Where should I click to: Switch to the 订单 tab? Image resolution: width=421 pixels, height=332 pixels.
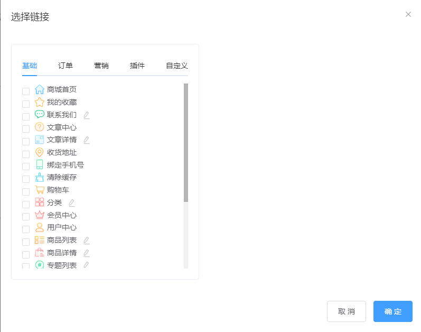(x=66, y=66)
